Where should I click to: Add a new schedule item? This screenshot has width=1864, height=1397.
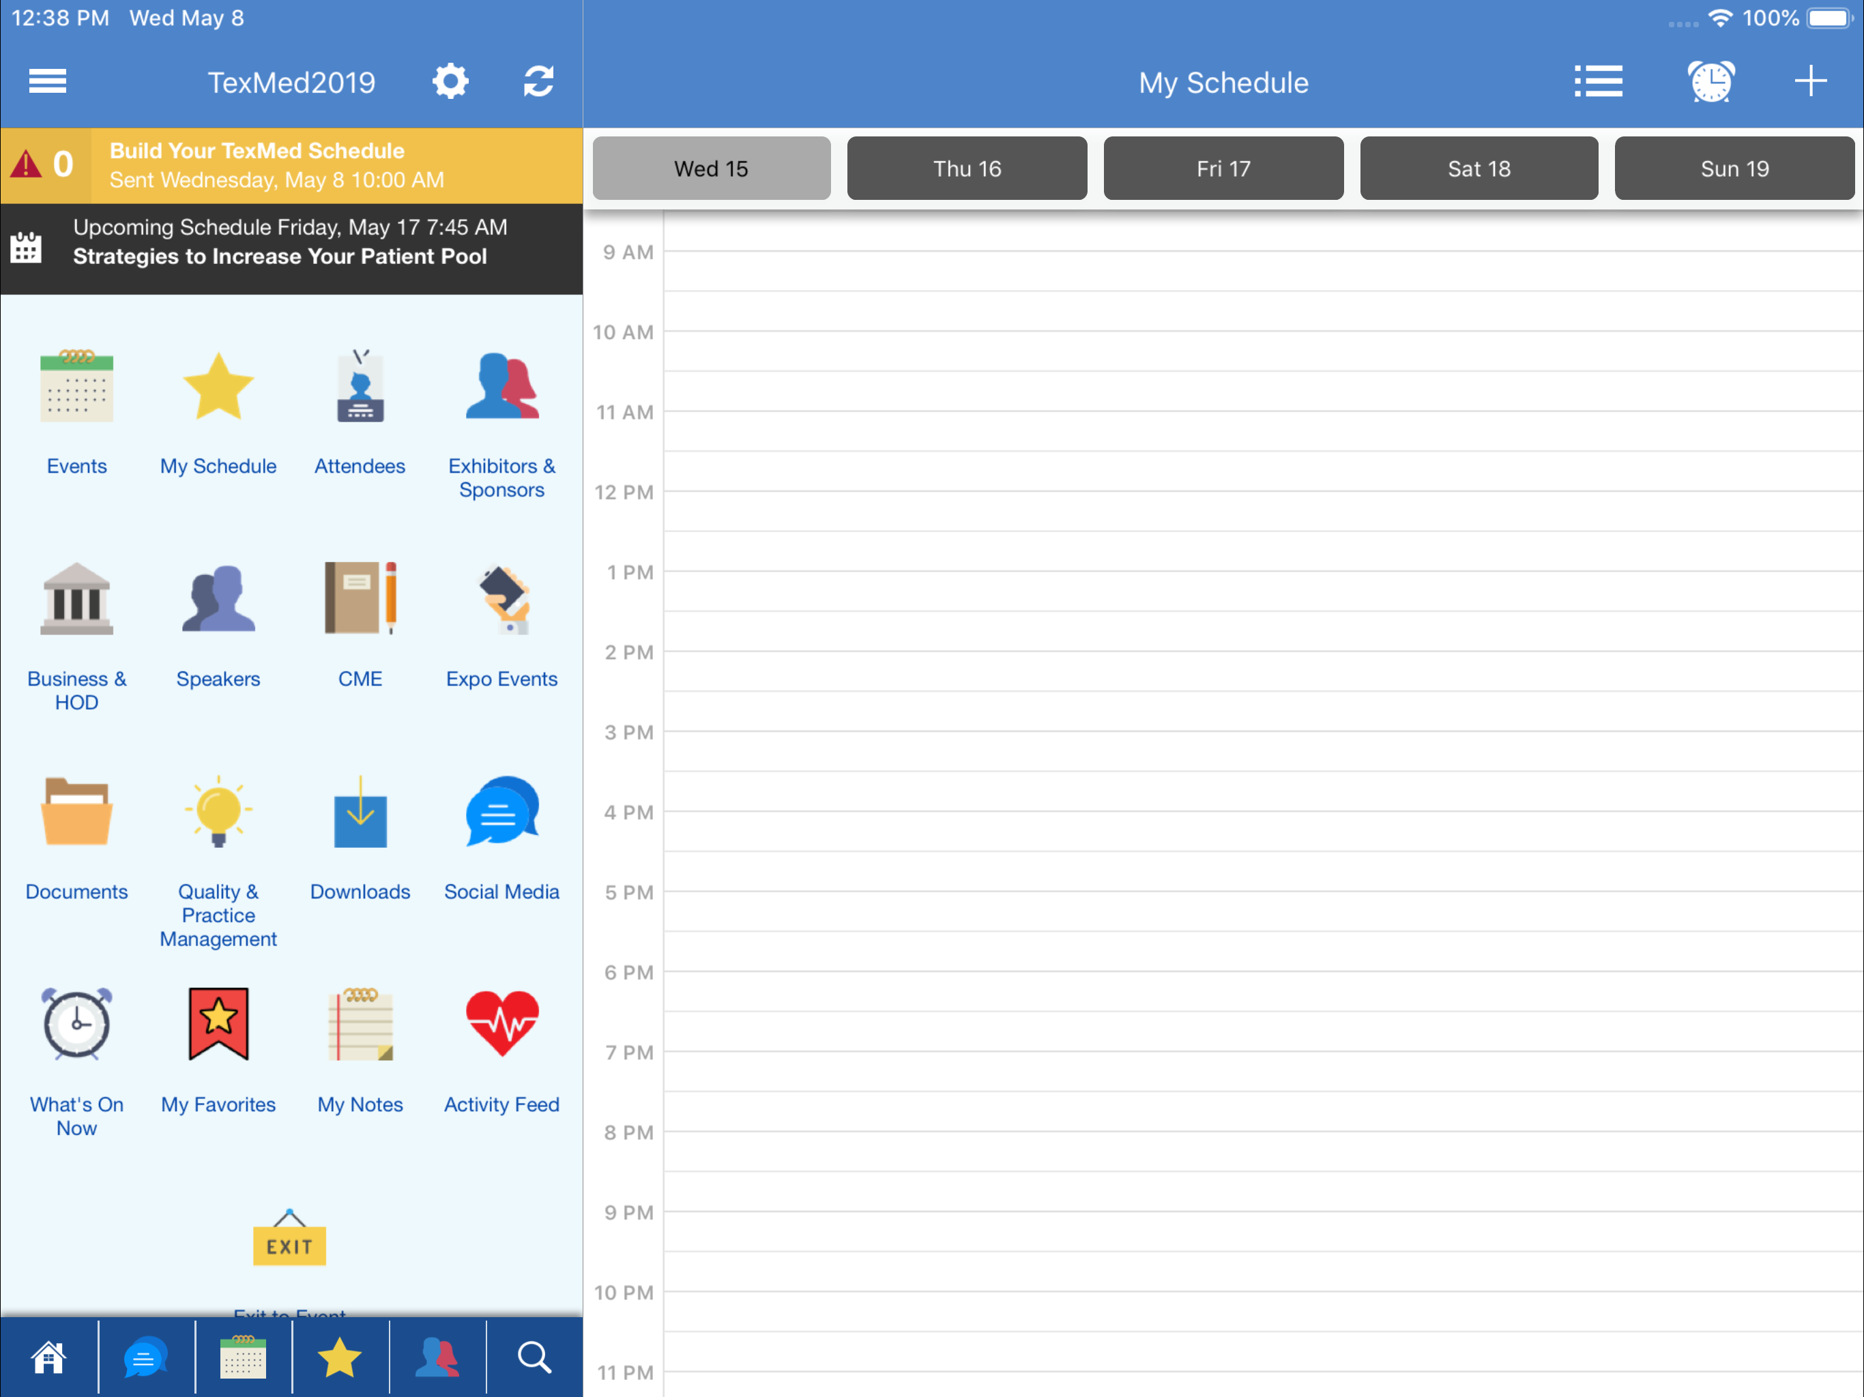click(1810, 82)
